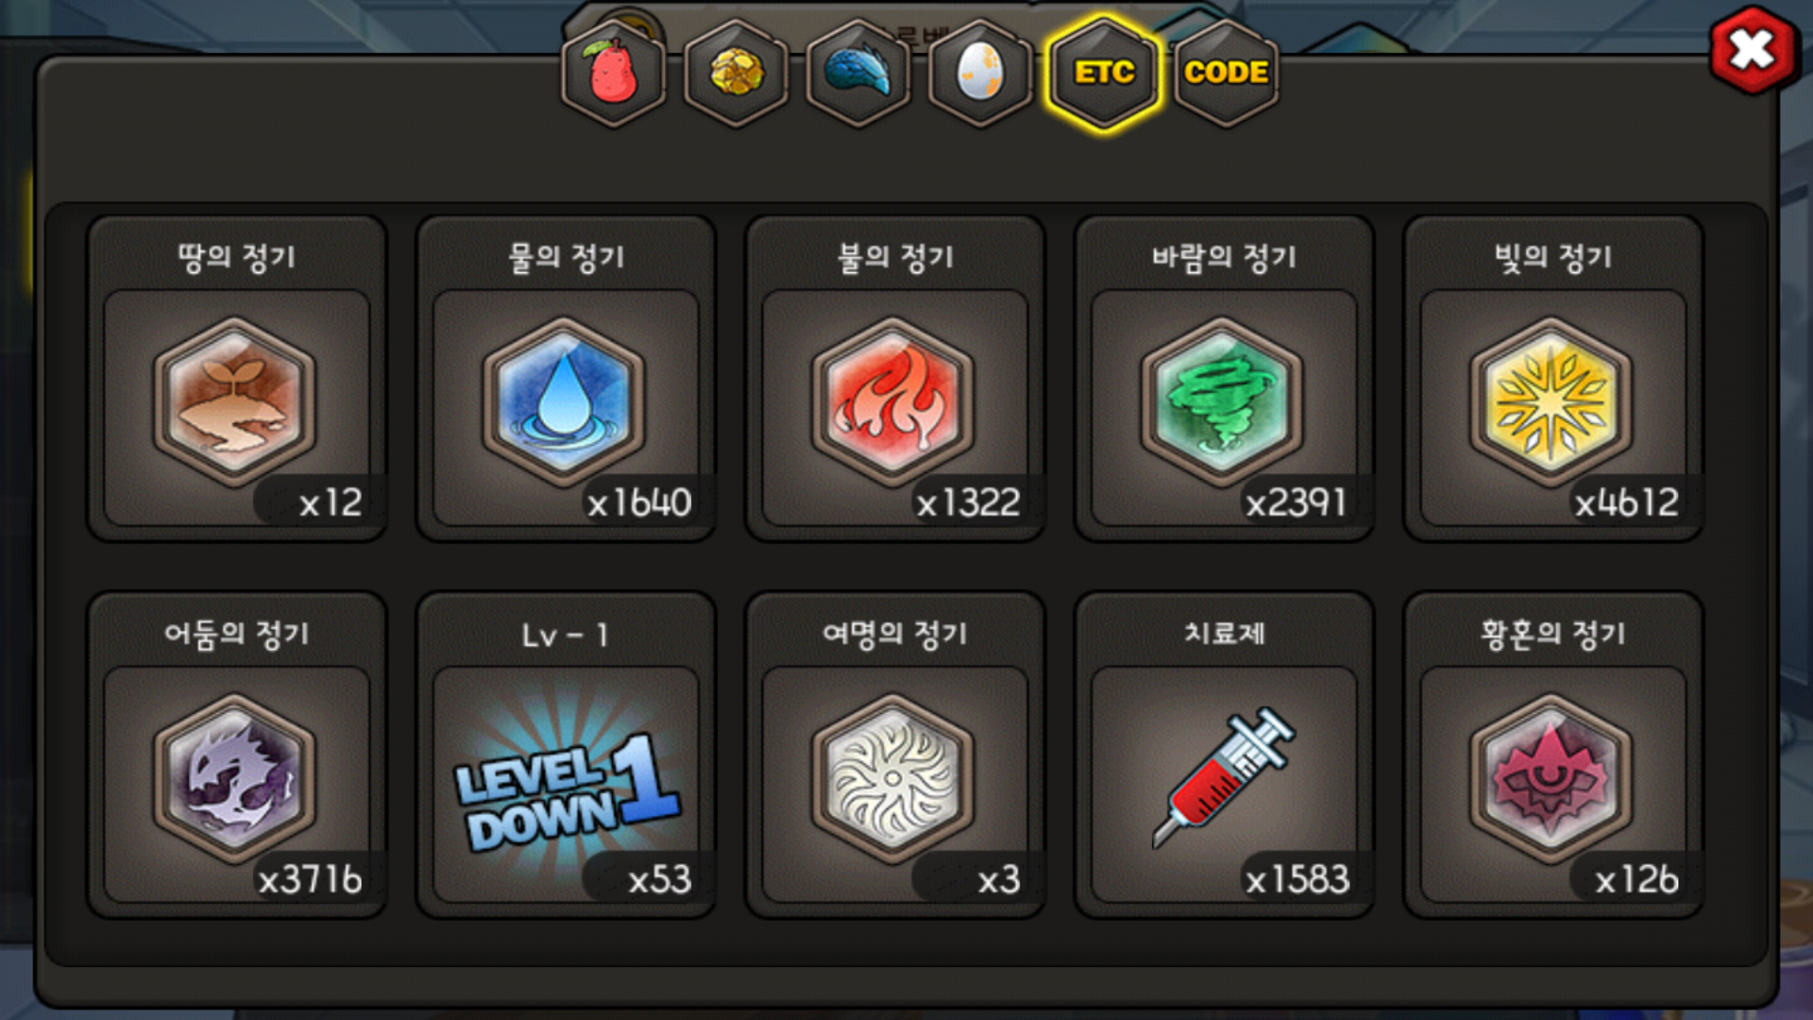The width and height of the screenshot is (1813, 1020).
Task: Open the CODE tab
Action: [1226, 73]
